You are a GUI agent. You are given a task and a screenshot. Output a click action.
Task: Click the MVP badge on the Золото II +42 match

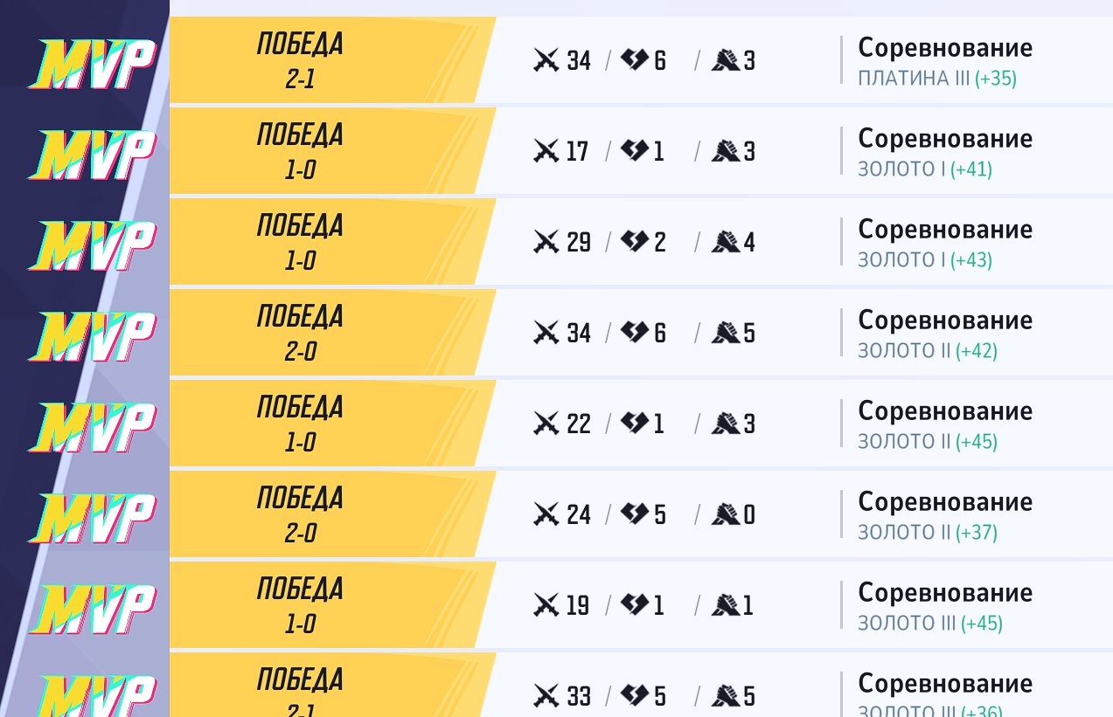click(x=92, y=337)
